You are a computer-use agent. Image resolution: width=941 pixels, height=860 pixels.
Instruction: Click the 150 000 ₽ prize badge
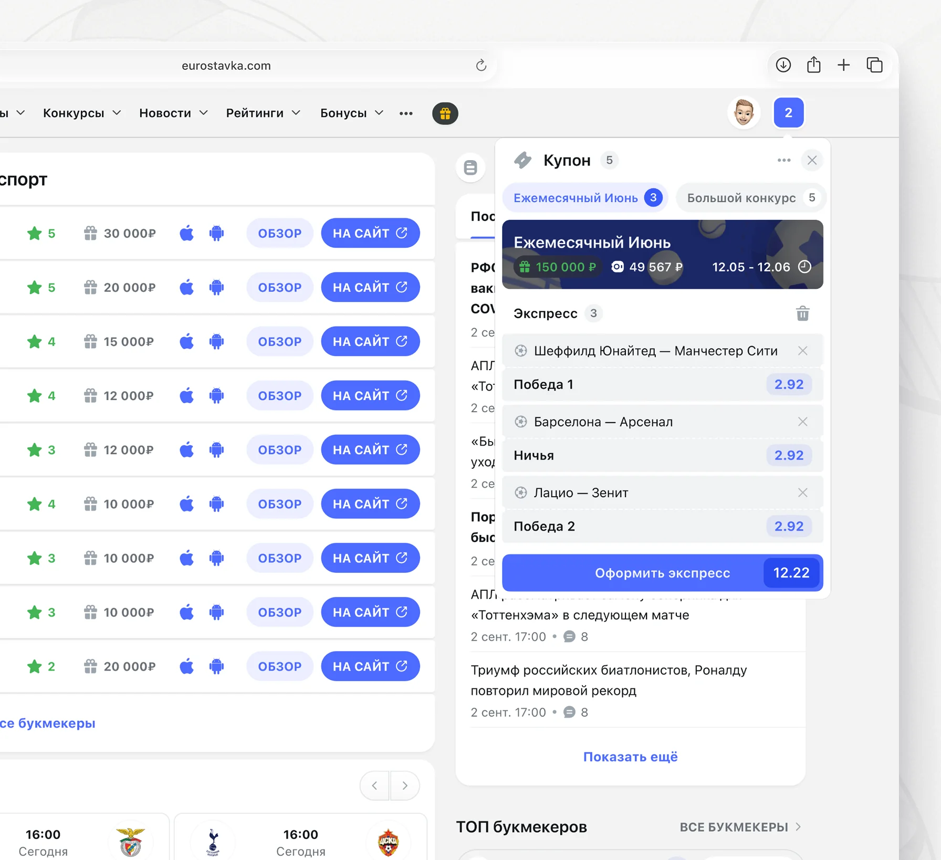(558, 267)
